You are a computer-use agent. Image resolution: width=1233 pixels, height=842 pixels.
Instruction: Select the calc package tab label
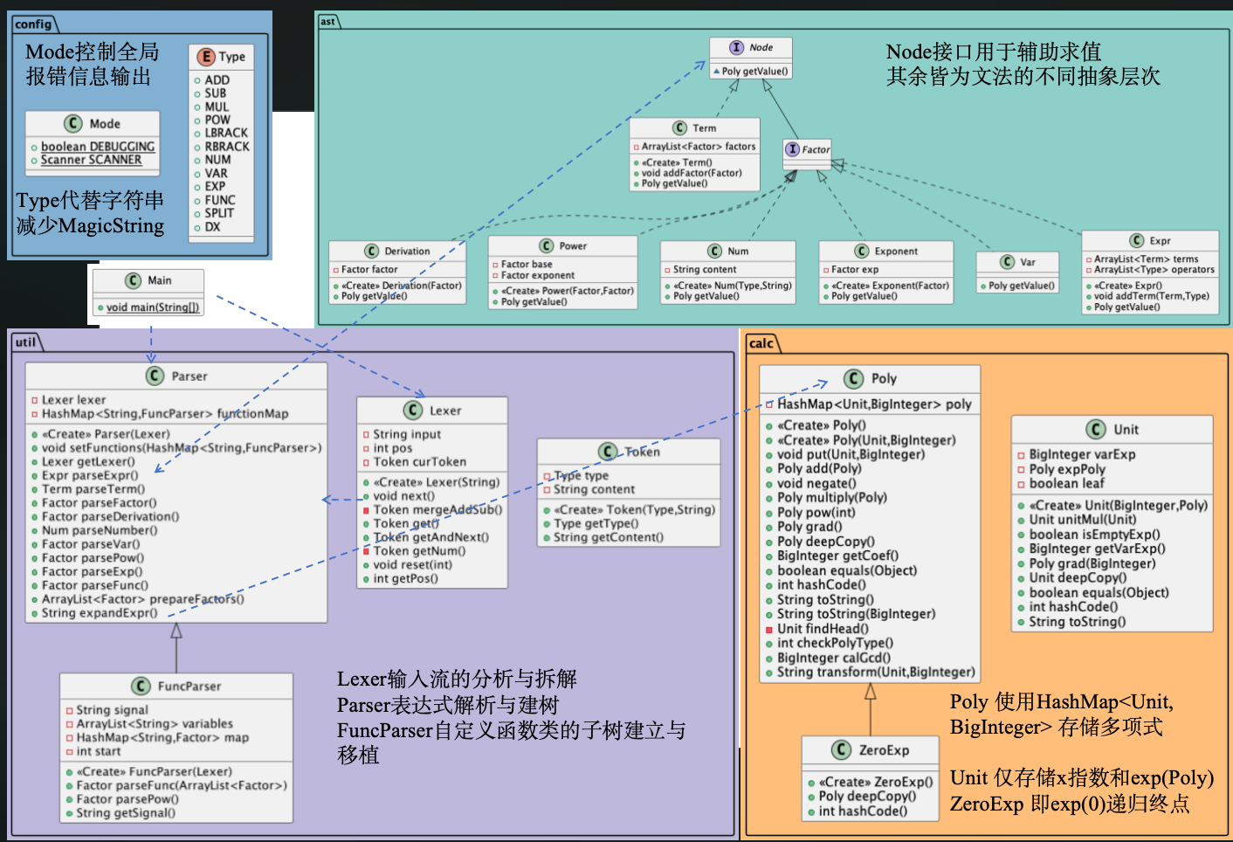(x=761, y=343)
